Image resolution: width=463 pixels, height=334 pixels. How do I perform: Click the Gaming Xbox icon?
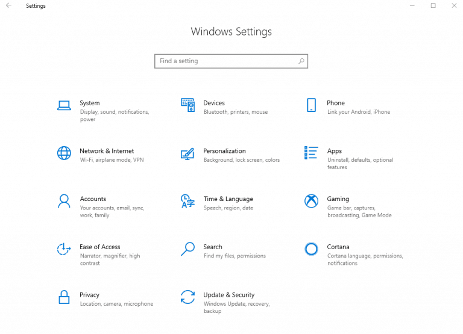tap(311, 201)
